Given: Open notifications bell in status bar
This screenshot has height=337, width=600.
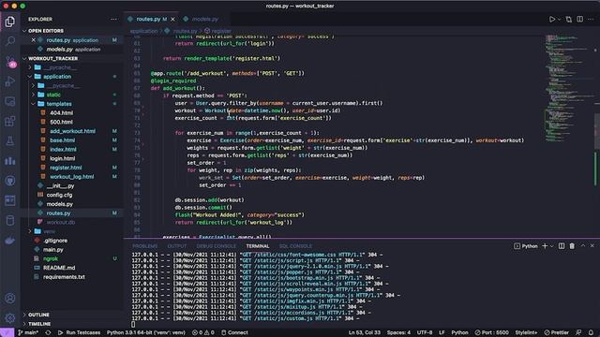Looking at the screenshot, I should [591, 333].
